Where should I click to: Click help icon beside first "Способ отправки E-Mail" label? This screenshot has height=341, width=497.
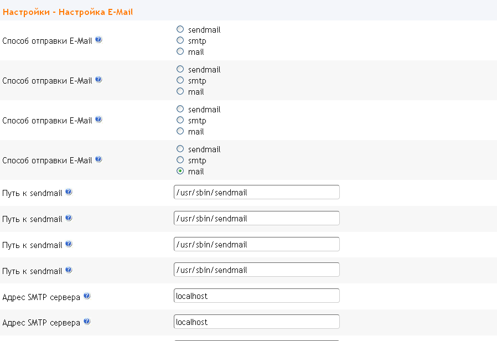tap(99, 40)
